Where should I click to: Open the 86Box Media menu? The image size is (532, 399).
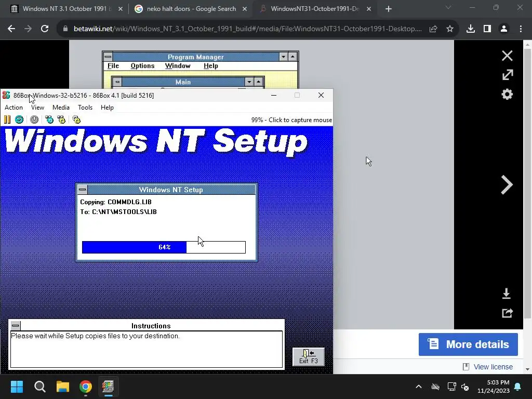point(61,108)
